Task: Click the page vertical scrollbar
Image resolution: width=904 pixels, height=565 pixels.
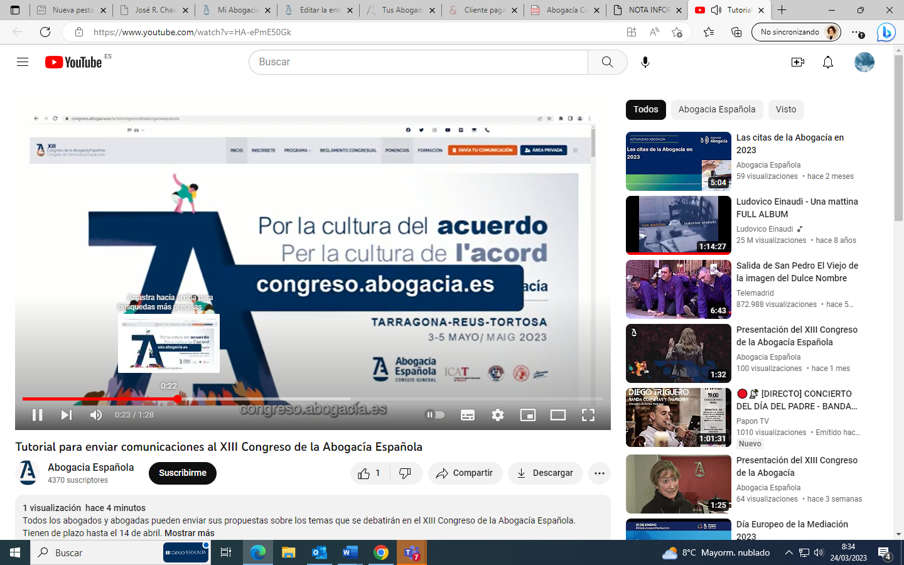Action: (x=898, y=138)
